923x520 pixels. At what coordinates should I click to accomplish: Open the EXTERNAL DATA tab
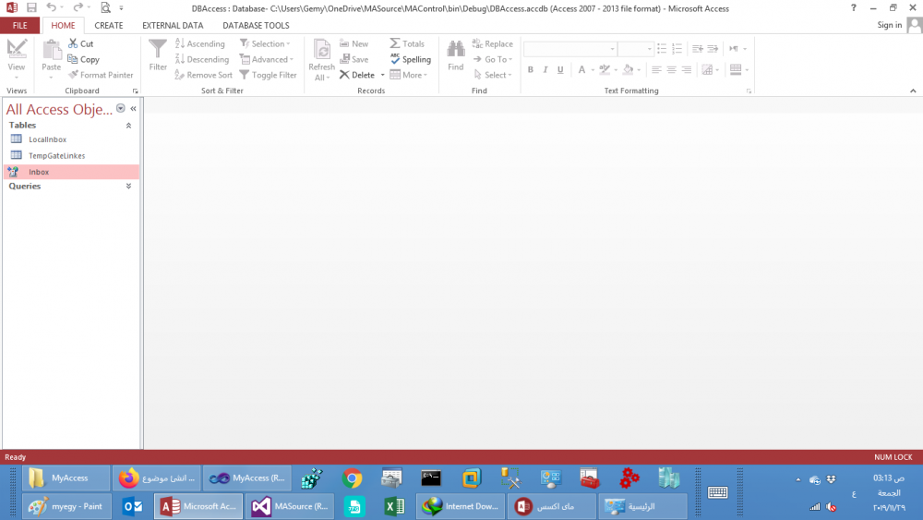pyautogui.click(x=173, y=25)
